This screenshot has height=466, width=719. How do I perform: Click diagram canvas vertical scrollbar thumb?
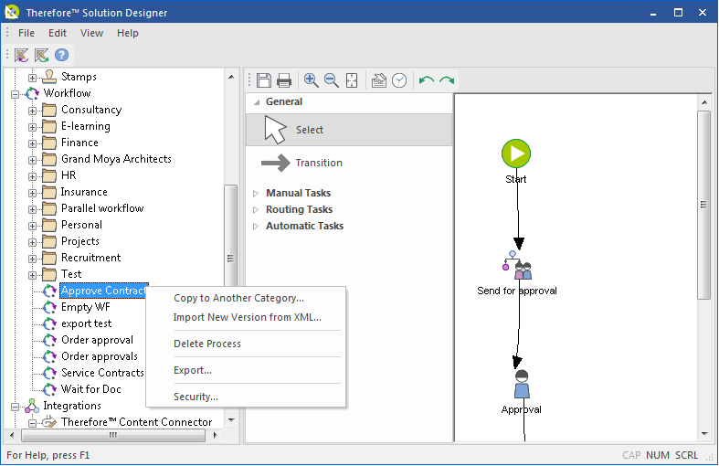[703, 205]
